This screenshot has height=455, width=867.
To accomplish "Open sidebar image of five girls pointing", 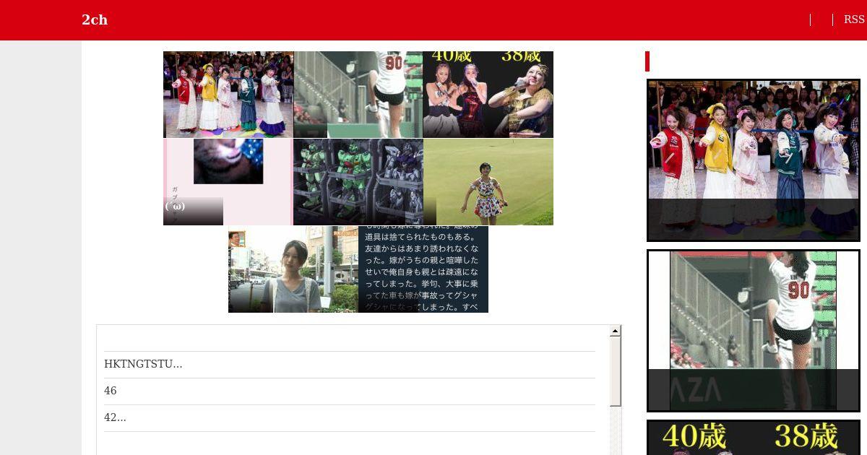I will tap(754, 160).
